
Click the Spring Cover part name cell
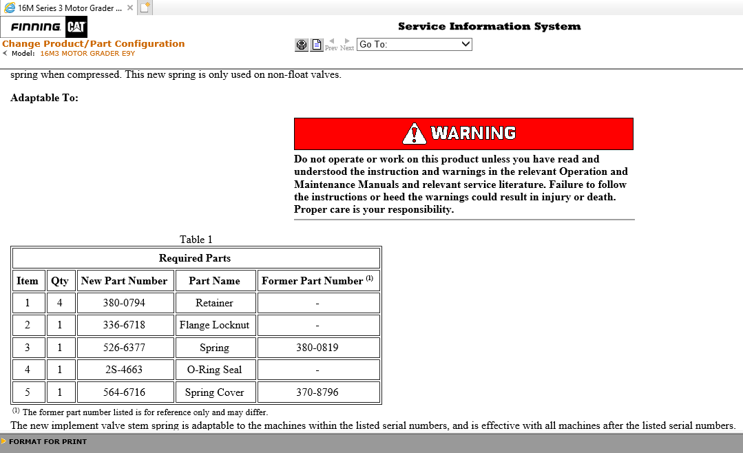(214, 392)
